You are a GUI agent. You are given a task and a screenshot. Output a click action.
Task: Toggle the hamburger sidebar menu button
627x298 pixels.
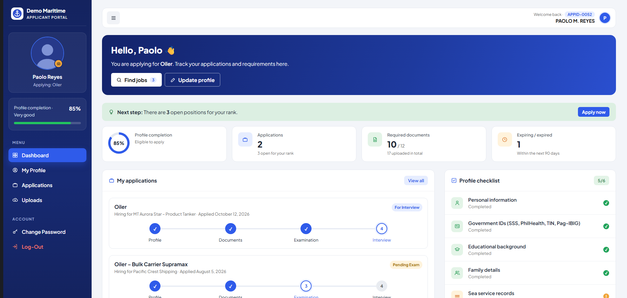(113, 18)
